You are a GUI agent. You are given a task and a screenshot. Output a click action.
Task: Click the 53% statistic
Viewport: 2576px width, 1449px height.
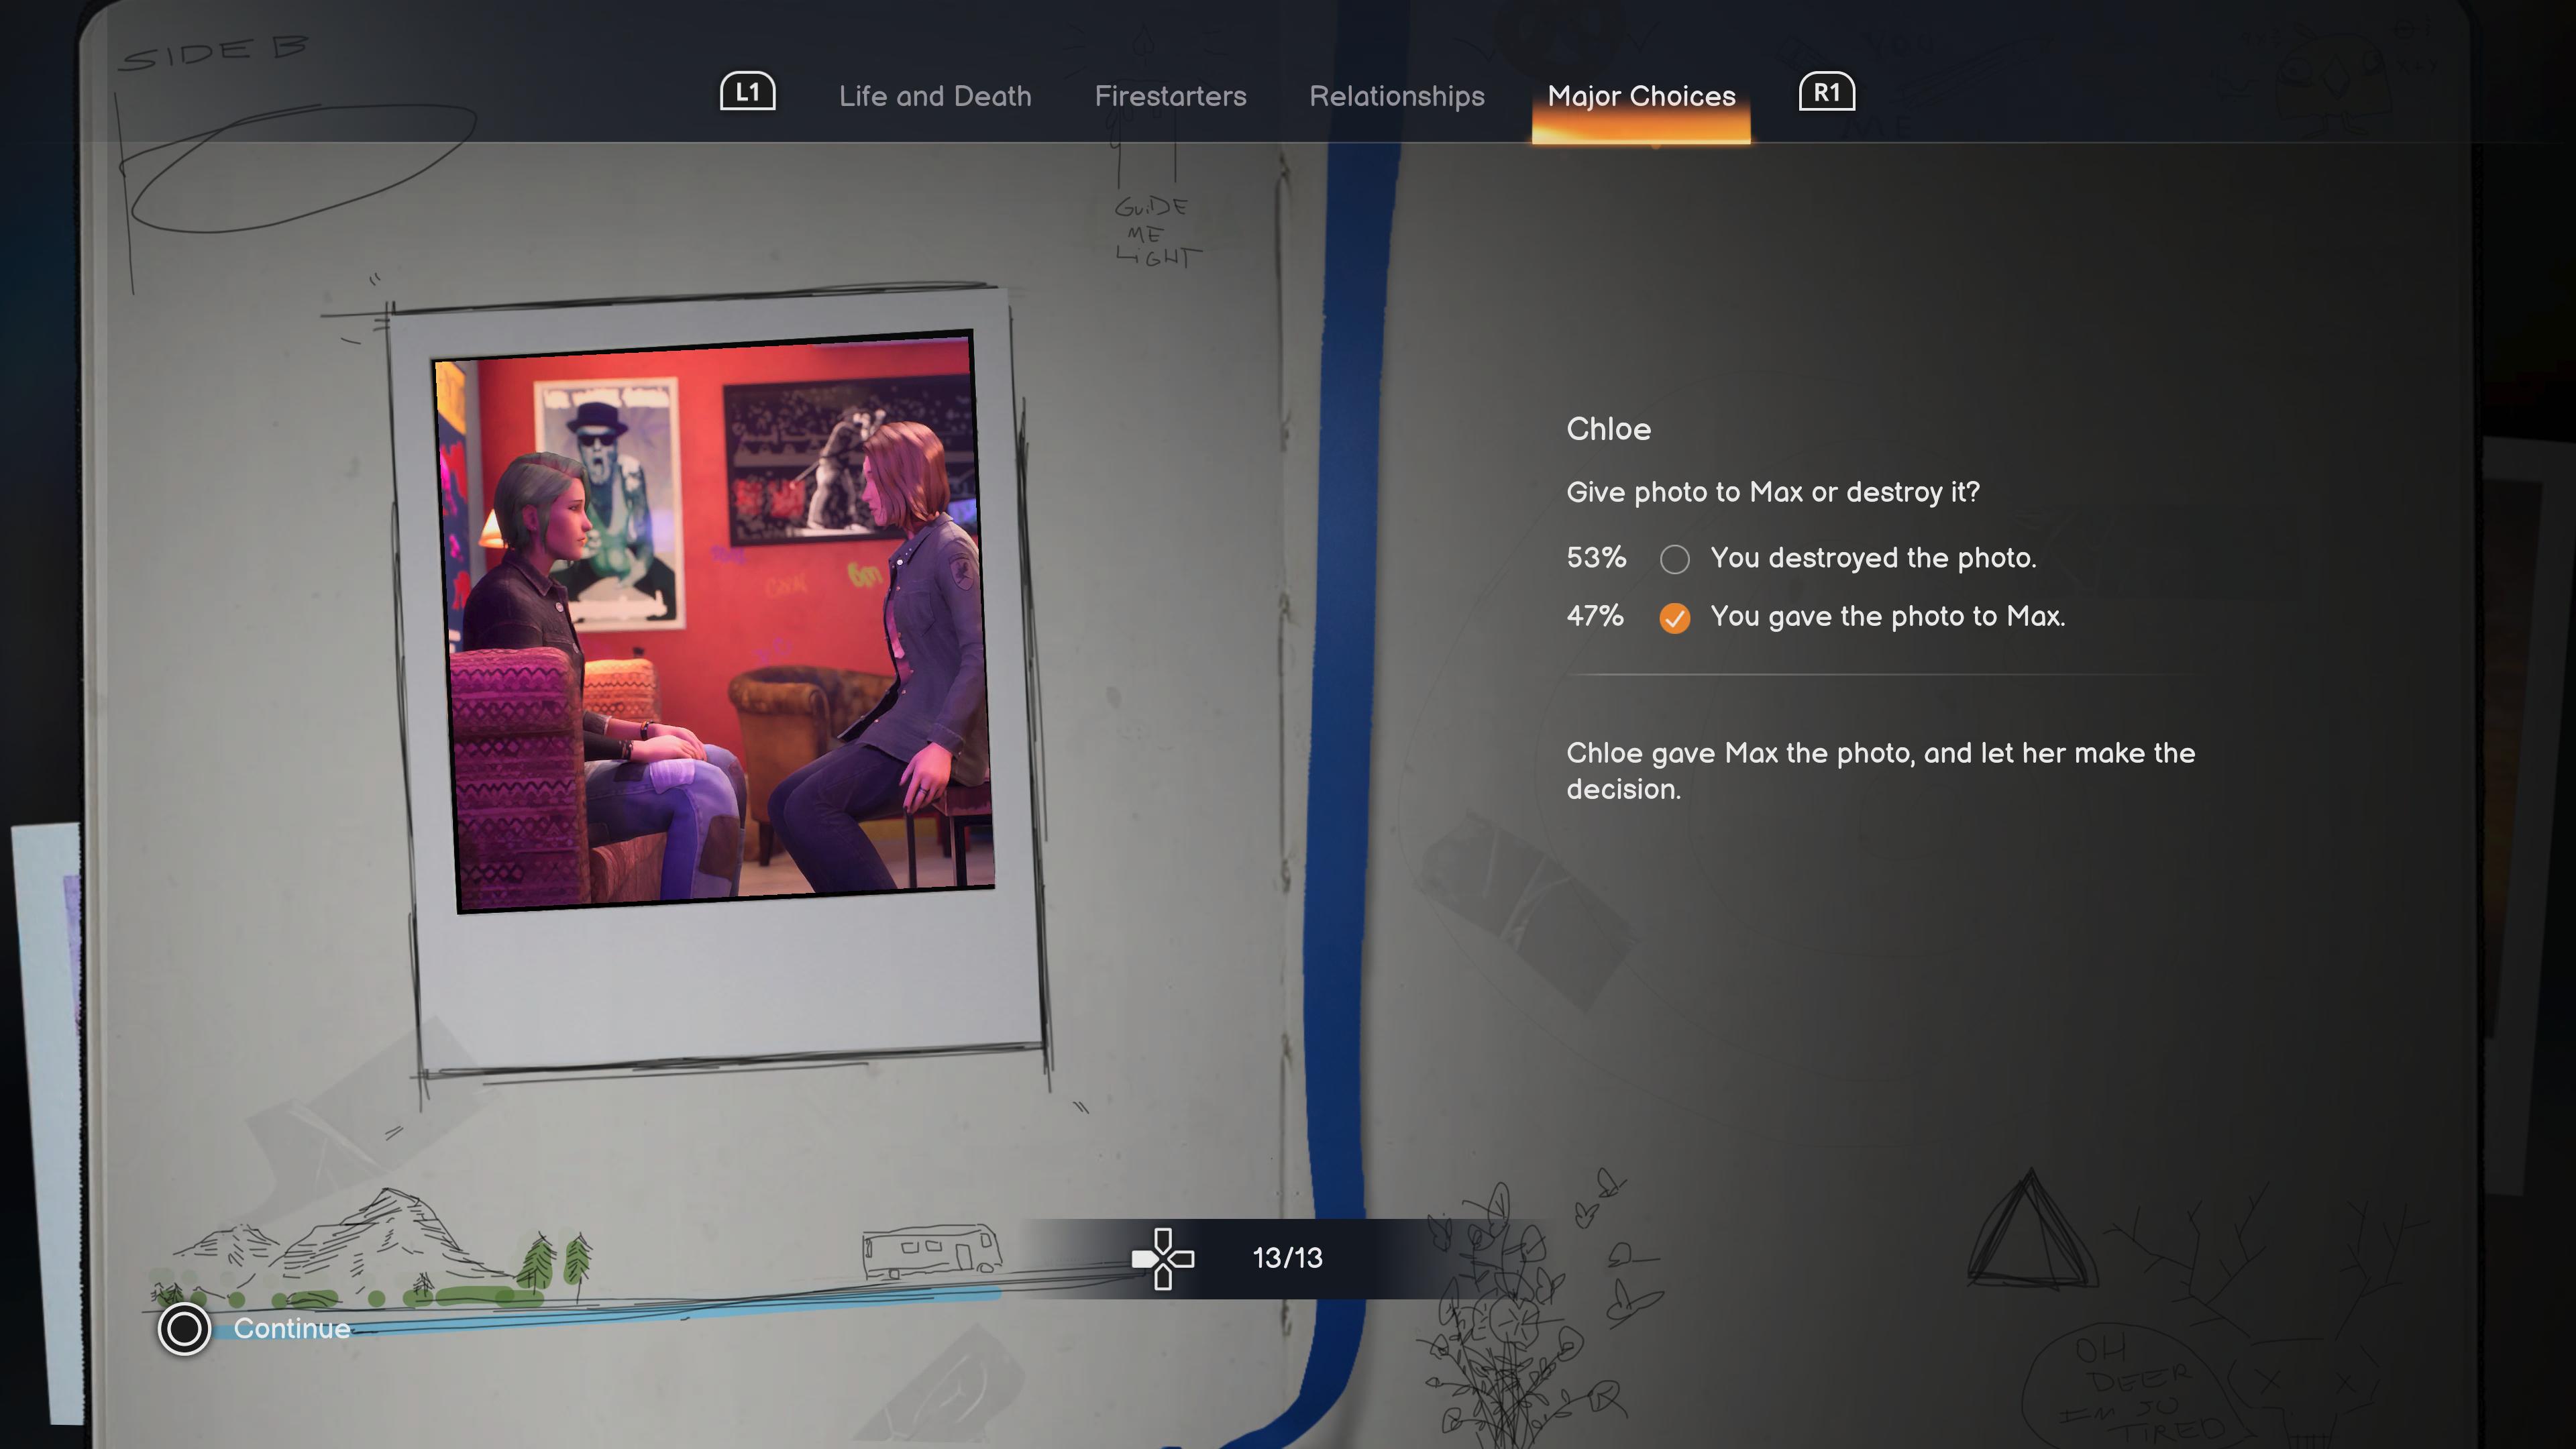point(1596,557)
